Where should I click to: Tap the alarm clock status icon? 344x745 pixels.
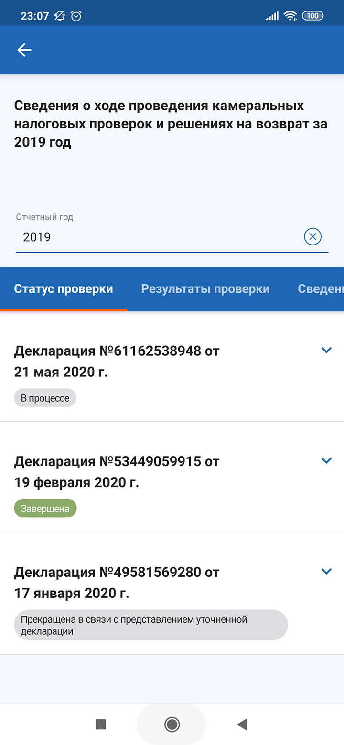tap(76, 16)
